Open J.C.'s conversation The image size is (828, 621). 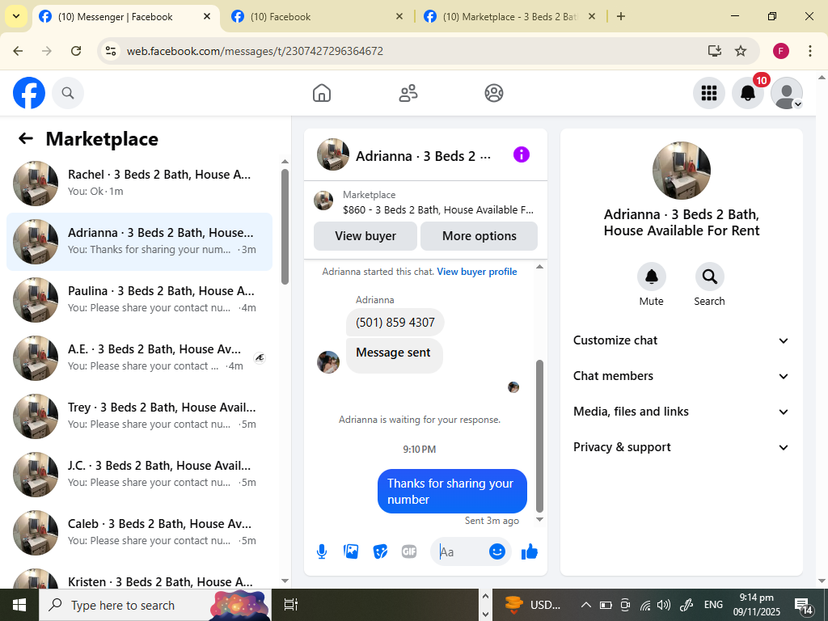139,474
